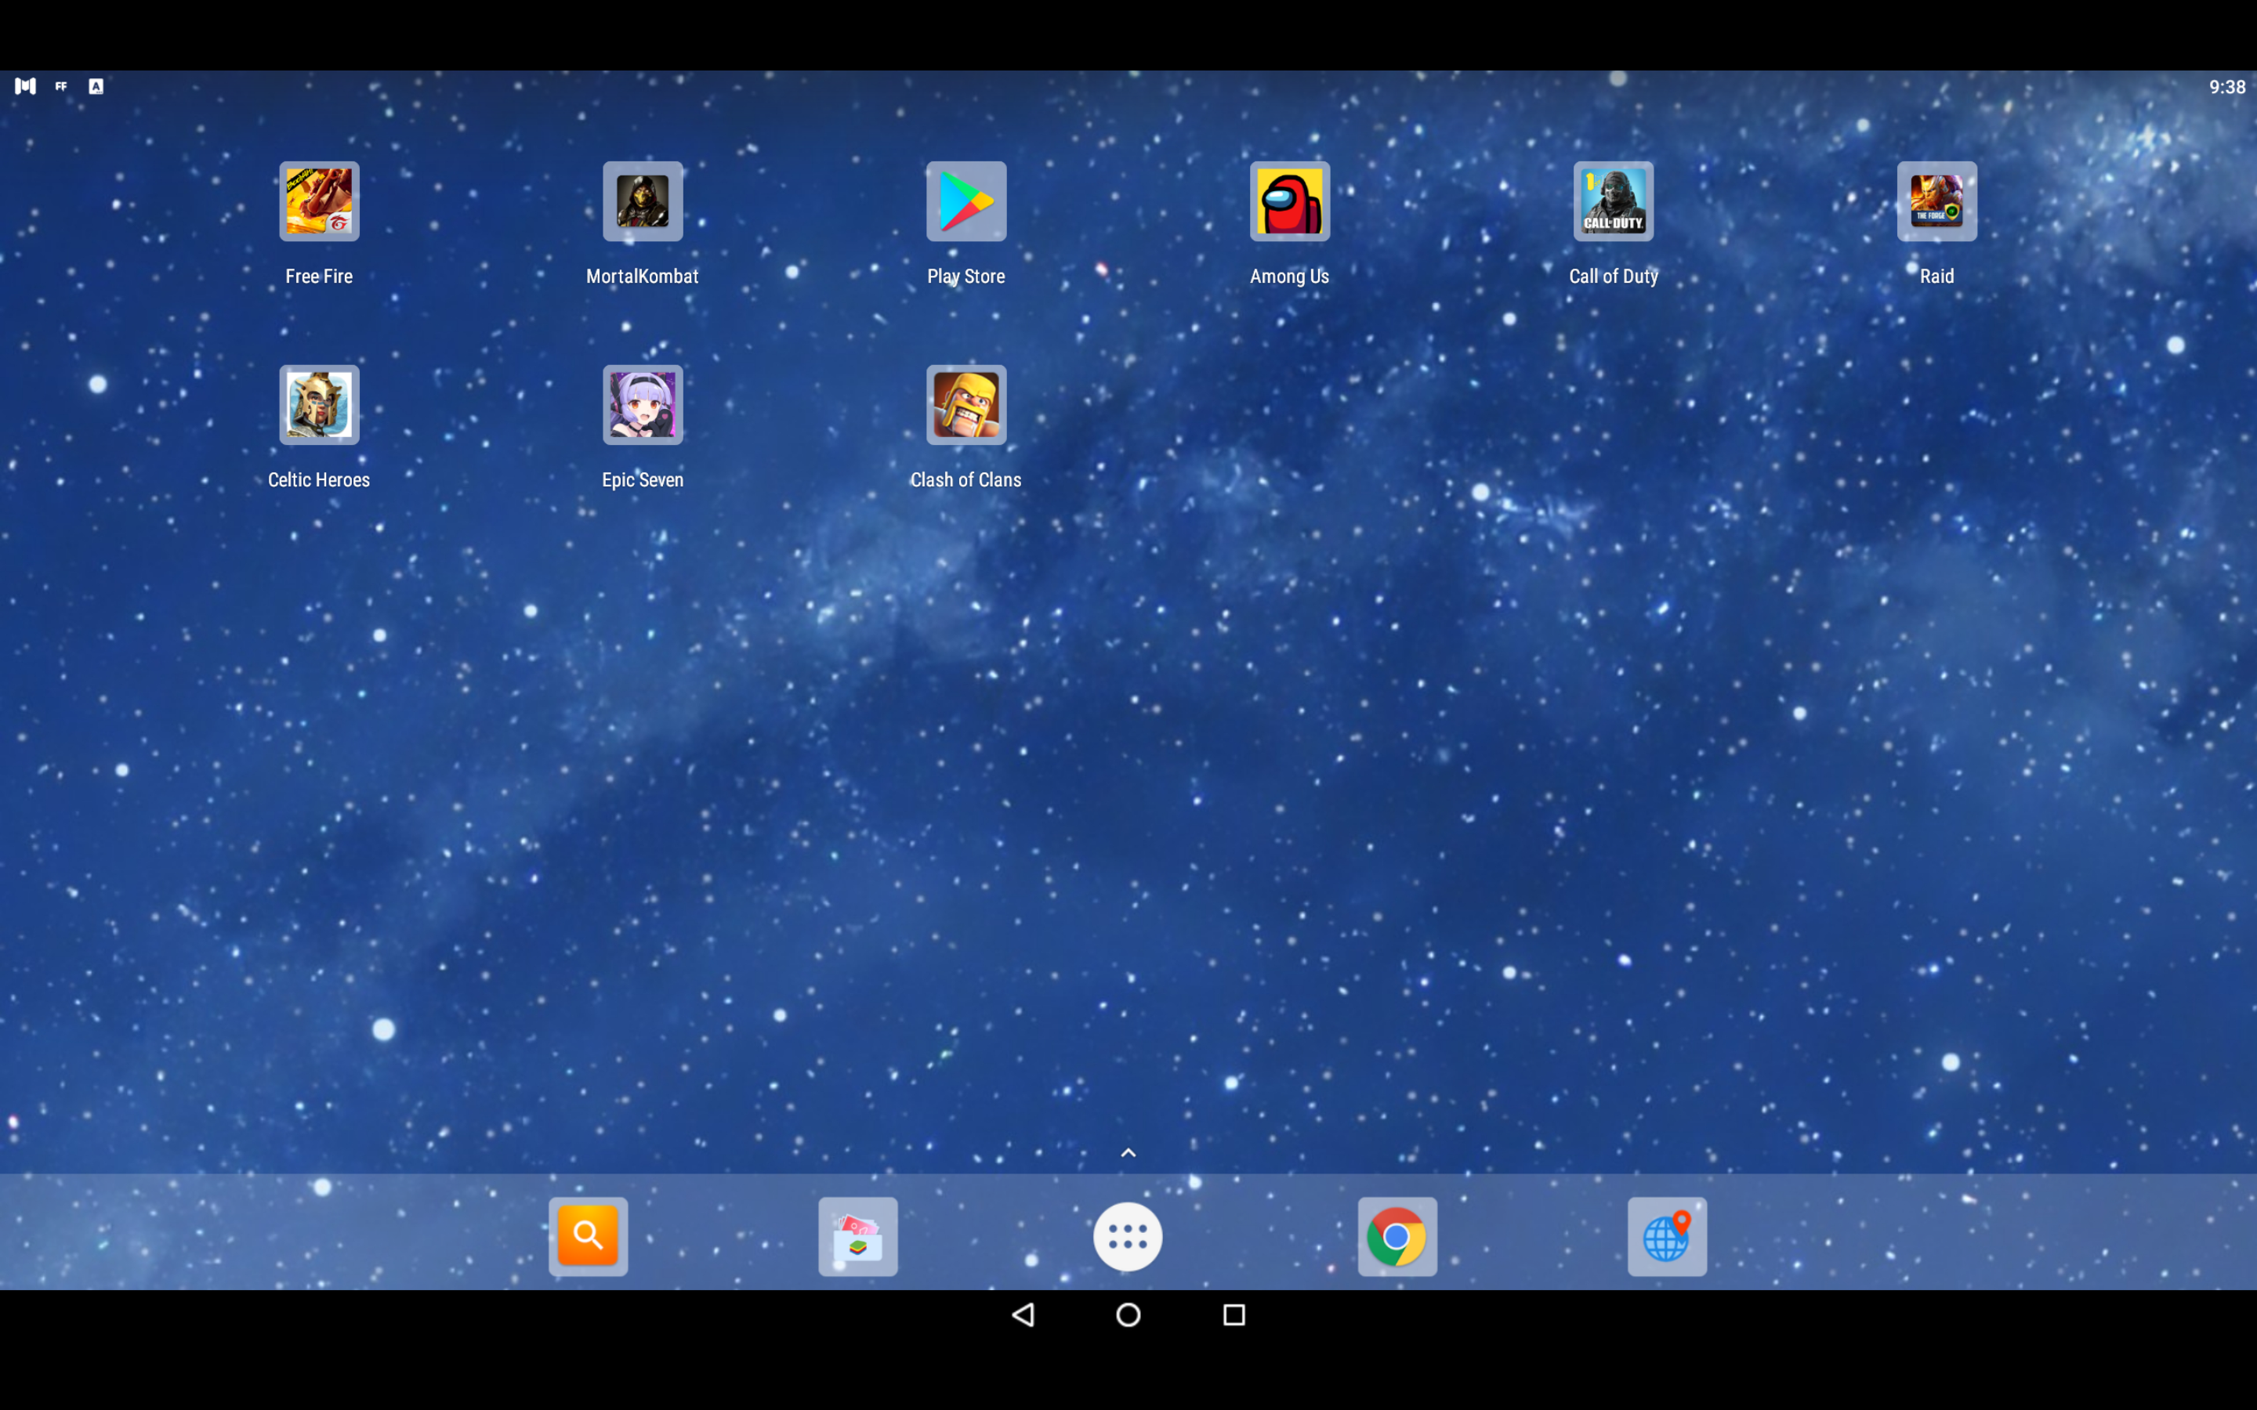The image size is (2257, 1410).
Task: Open Celtic Heroes game
Action: pyautogui.click(x=318, y=404)
